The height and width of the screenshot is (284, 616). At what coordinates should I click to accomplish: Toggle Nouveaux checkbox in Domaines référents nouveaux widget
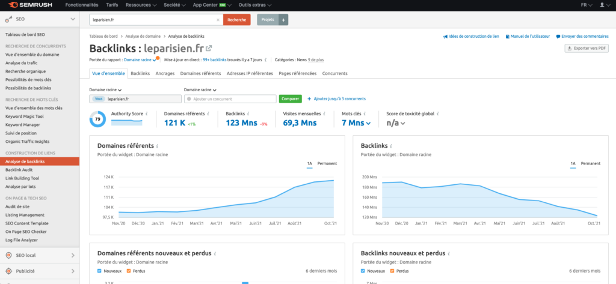(99, 271)
